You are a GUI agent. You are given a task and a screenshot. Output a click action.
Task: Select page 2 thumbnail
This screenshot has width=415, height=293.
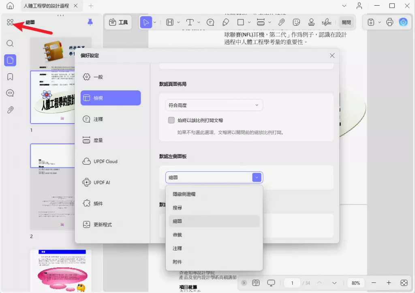(53, 186)
